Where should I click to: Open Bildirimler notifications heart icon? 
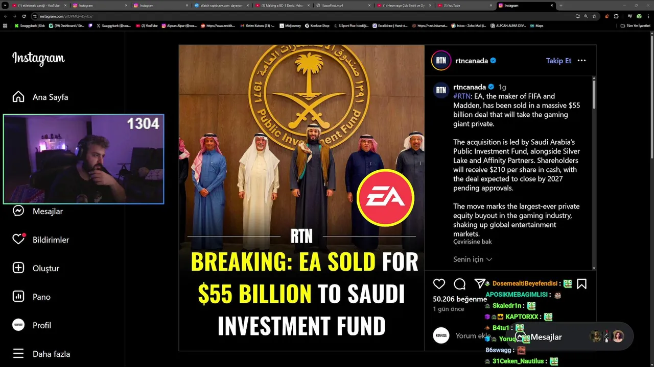click(x=18, y=240)
